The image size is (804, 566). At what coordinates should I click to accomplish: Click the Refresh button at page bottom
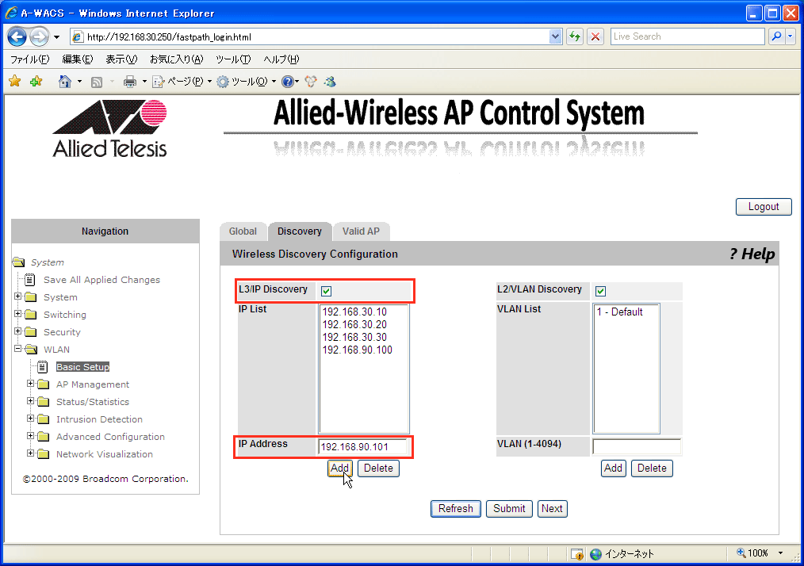pyautogui.click(x=456, y=509)
